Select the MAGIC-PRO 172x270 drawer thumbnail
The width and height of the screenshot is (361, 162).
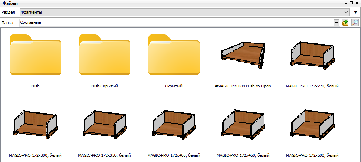312,55
